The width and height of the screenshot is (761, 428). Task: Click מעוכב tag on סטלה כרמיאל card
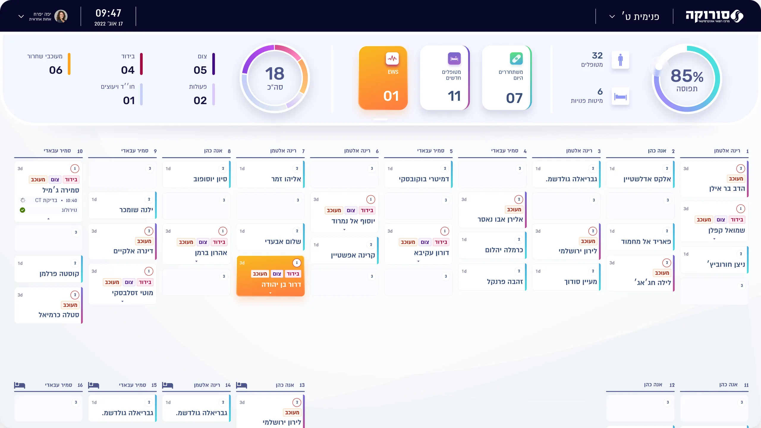coord(70,305)
